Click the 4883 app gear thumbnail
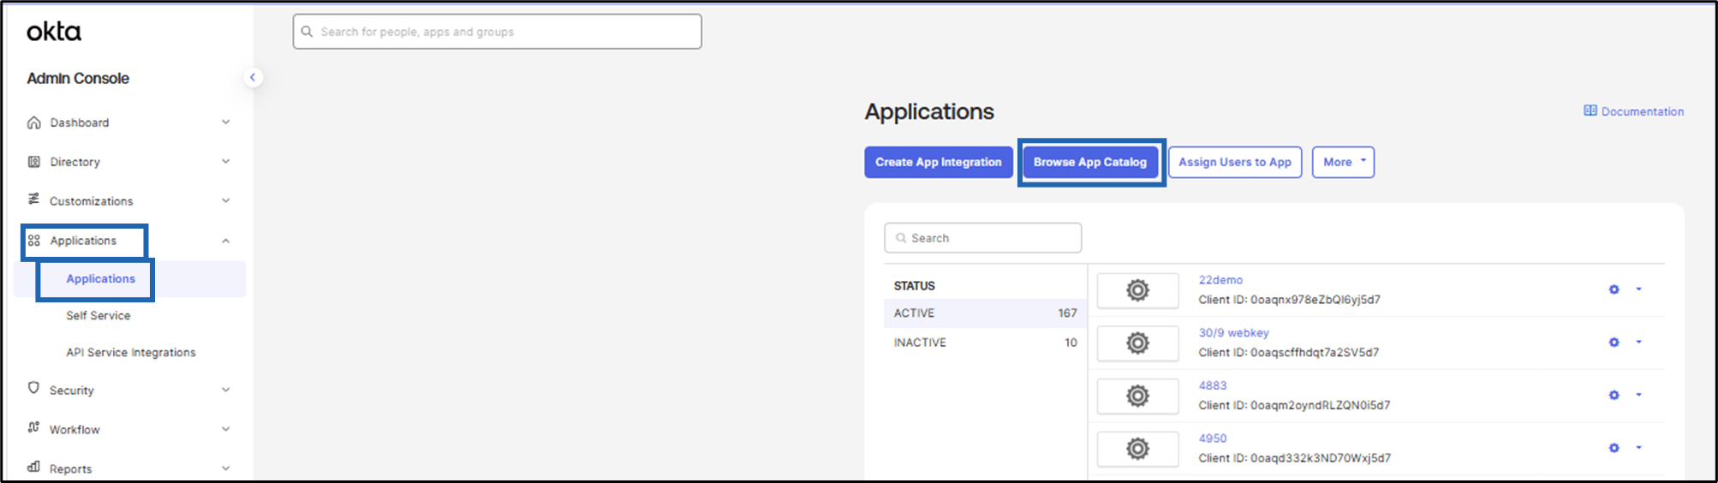This screenshot has height=483, width=1718. coord(1137,397)
